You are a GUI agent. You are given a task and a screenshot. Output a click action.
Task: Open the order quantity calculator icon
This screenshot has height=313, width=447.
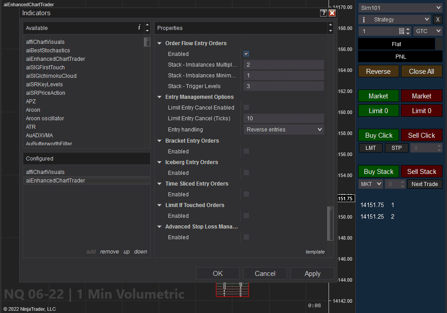pyautogui.click(x=401, y=30)
